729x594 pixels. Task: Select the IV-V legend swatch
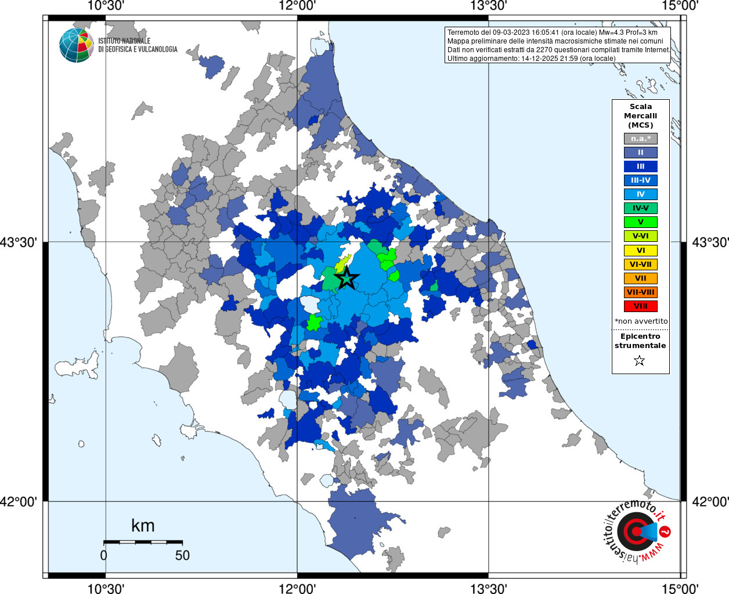pos(641,208)
